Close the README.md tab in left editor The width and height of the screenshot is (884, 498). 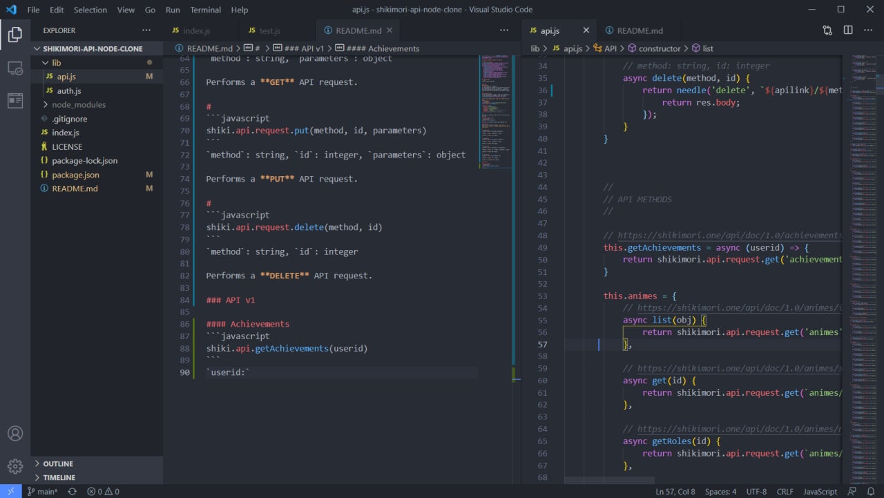pyautogui.click(x=390, y=30)
